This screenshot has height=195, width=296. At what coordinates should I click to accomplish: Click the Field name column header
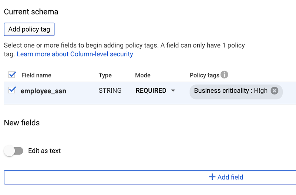pos(36,75)
